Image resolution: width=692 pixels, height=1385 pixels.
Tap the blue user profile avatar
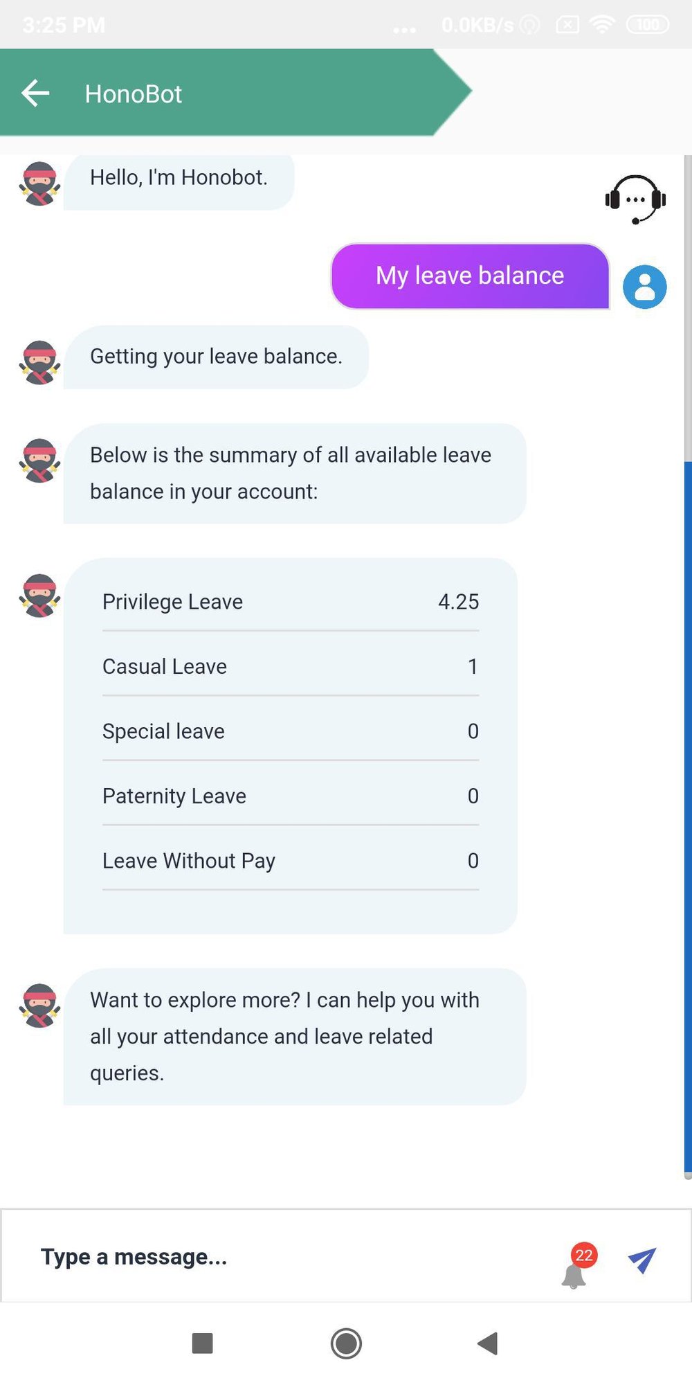(x=644, y=287)
